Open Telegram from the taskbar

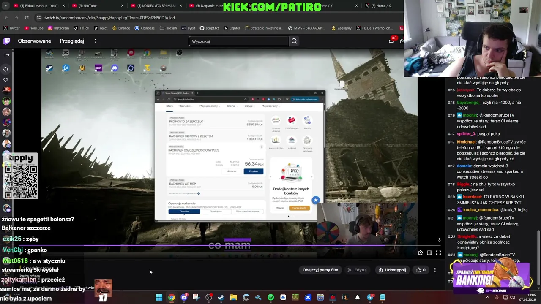[x=370, y=297]
